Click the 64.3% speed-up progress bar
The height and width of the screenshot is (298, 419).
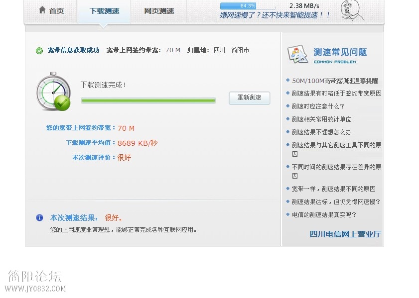pos(248,6)
